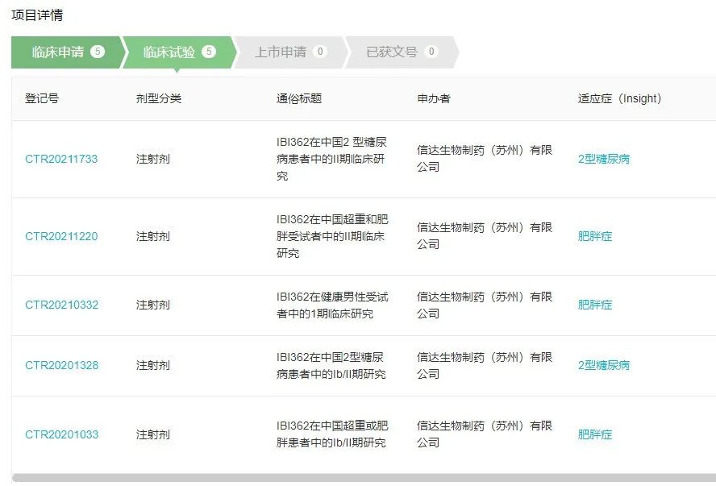Click 2型糖尿病 indication in first row
This screenshot has height=486, width=716.
click(x=604, y=159)
